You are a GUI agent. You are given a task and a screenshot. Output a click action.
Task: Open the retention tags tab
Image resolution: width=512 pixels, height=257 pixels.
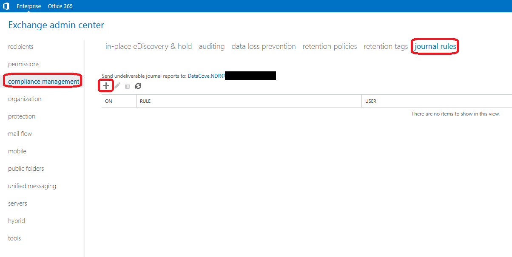pyautogui.click(x=386, y=46)
